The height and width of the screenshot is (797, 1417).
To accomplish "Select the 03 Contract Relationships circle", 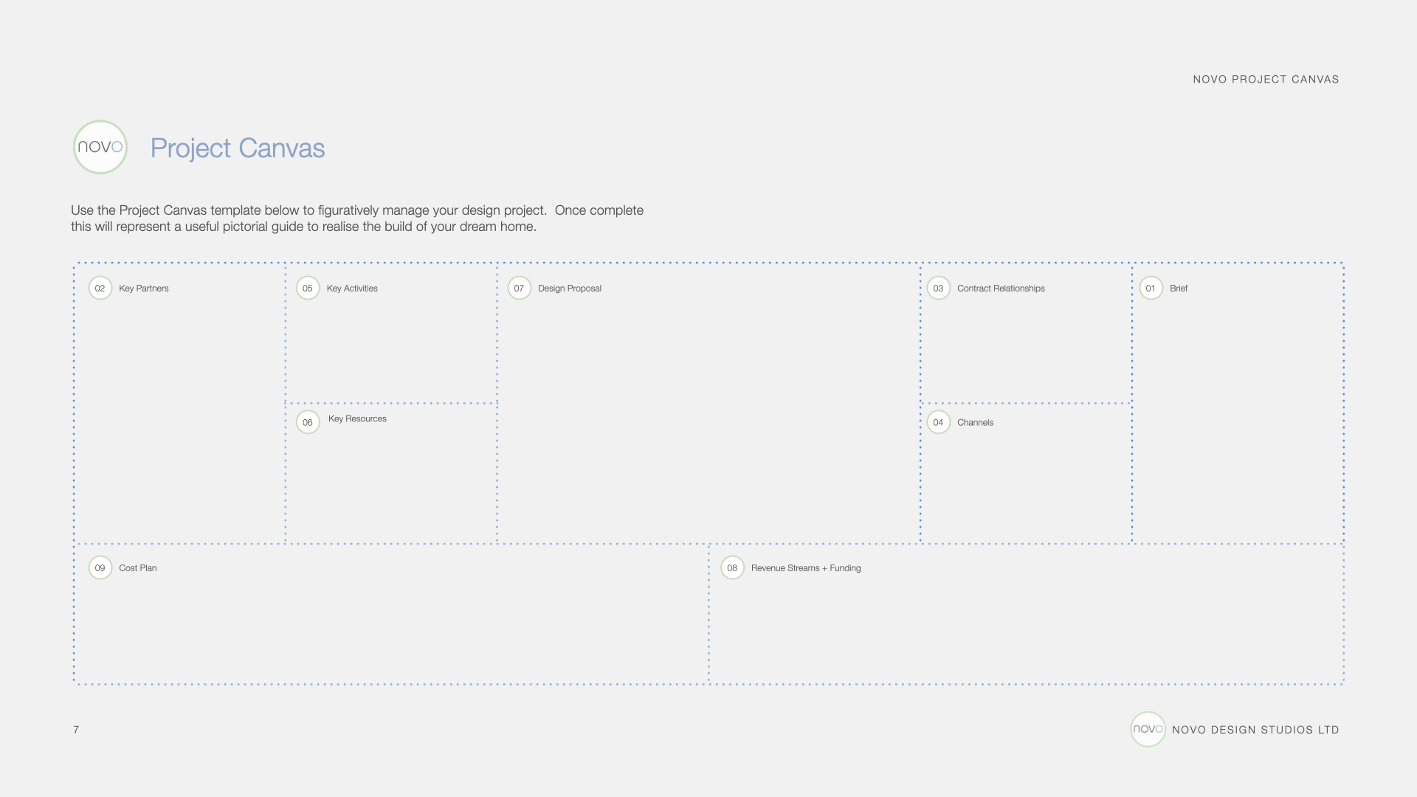I will (938, 289).
